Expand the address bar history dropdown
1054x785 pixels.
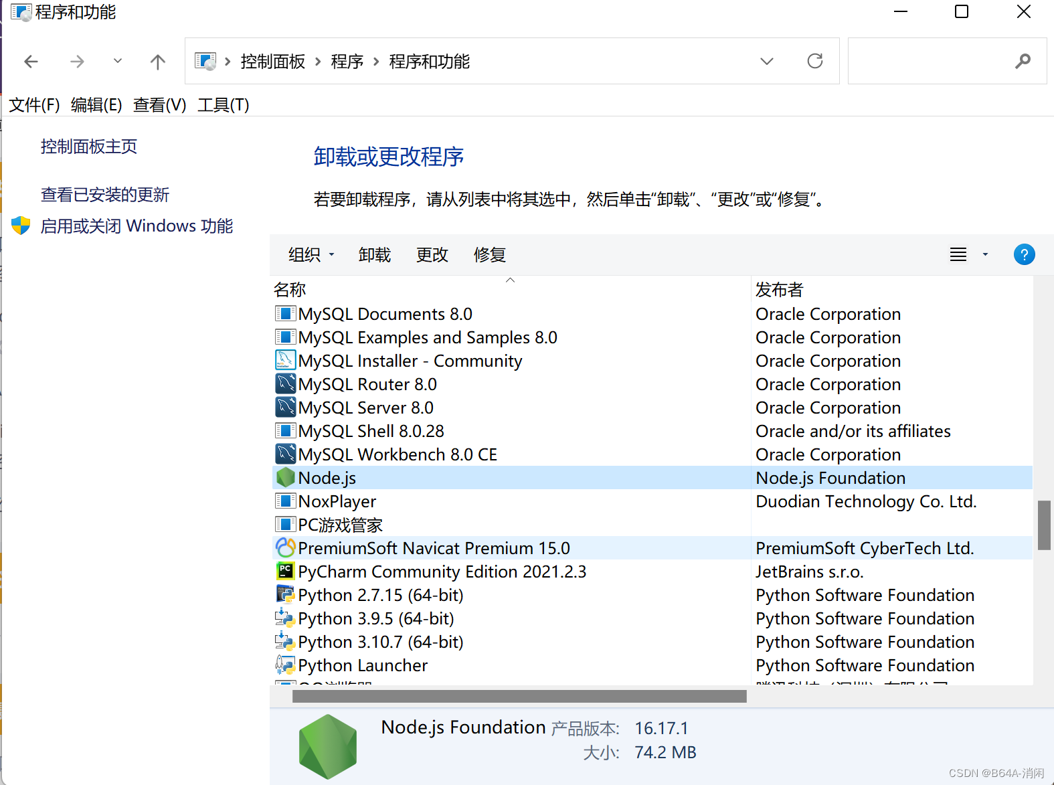click(x=767, y=61)
